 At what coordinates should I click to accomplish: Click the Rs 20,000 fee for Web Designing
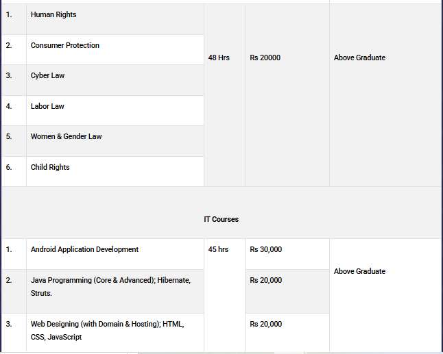point(266,325)
